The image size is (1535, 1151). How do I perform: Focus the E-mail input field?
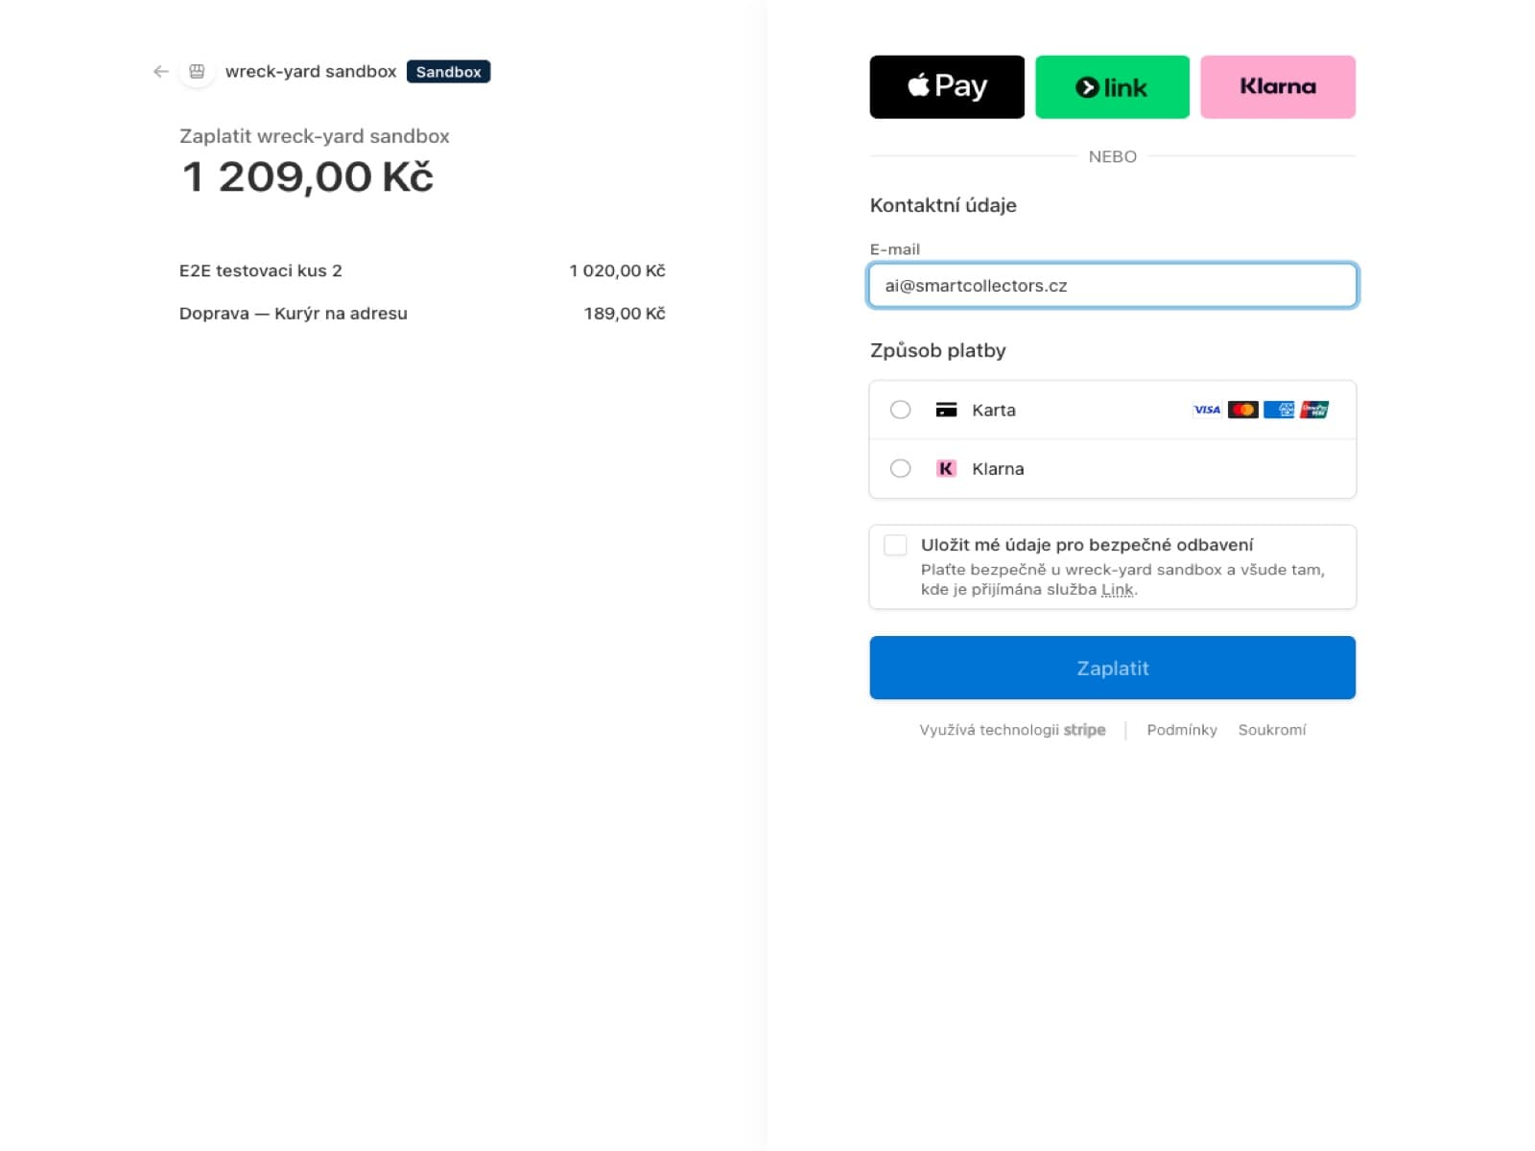(x=1112, y=286)
